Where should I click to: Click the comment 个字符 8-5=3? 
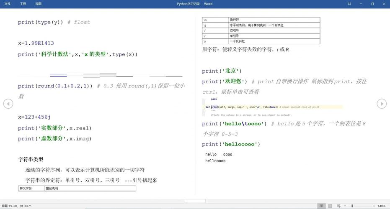point(220,134)
